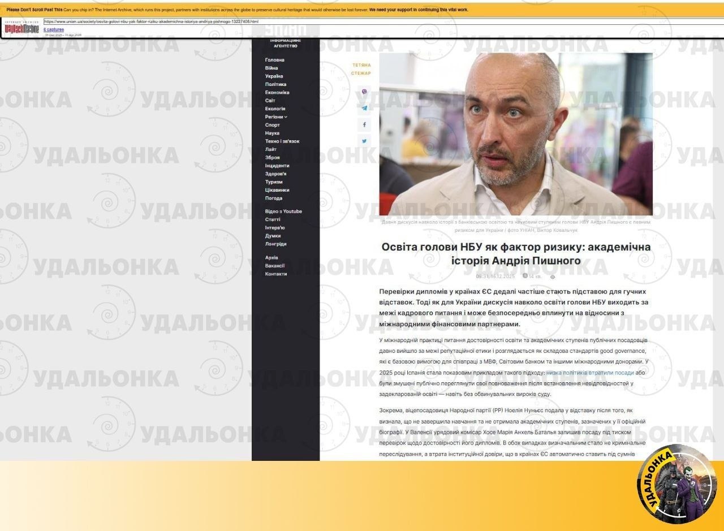This screenshot has height=531, width=724.
Task: Open the Wayback Machine logo
Action: (22, 28)
